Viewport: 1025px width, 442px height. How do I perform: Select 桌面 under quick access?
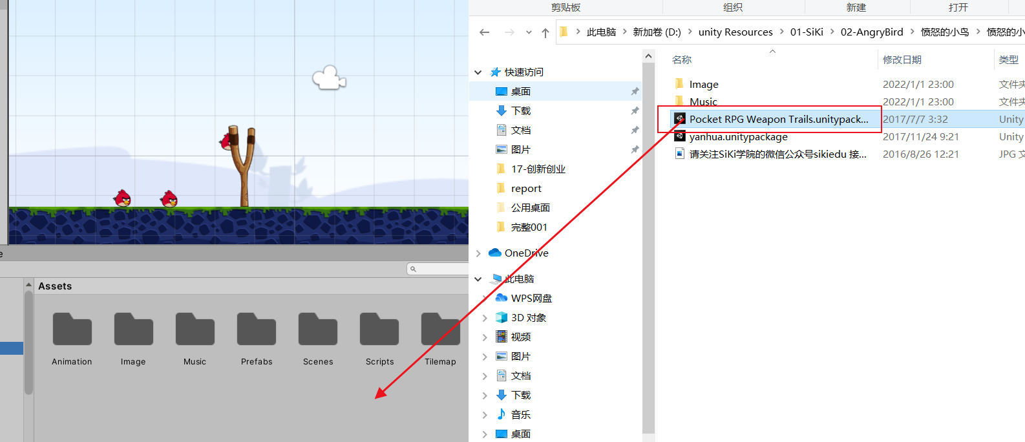tap(521, 92)
